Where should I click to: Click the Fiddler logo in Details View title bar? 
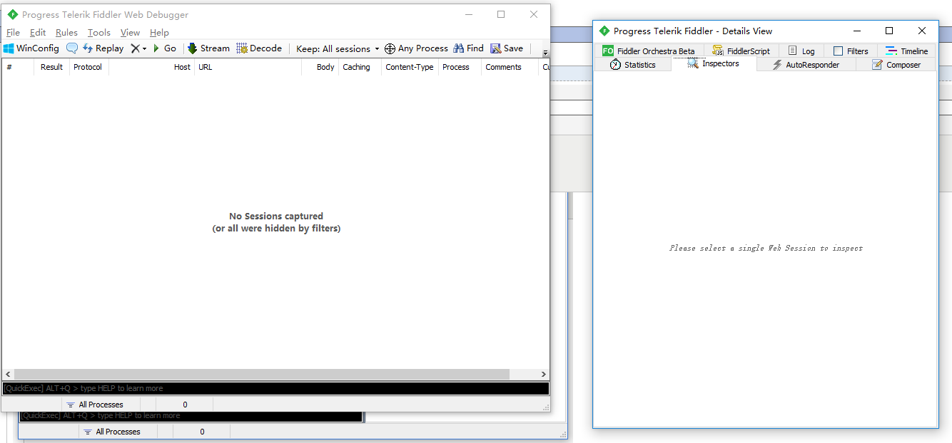[604, 31]
